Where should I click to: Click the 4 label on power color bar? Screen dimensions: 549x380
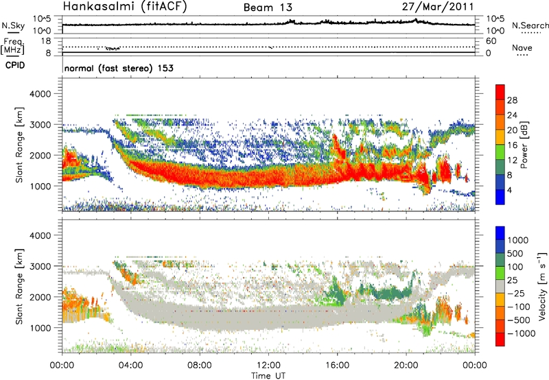click(509, 190)
